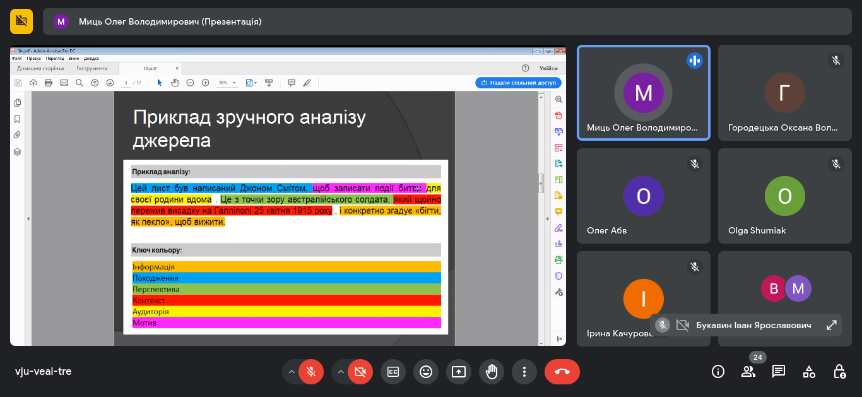
Task: Click the page number field showing 5
Action: [x=126, y=83]
